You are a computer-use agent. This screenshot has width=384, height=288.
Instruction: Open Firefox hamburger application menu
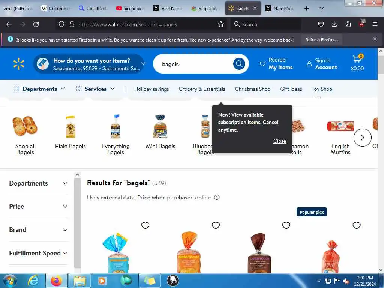click(375, 24)
